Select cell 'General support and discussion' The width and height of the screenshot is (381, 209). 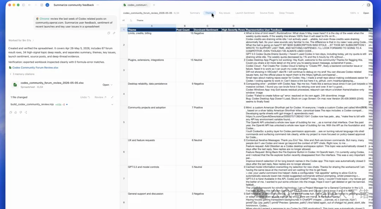click(152, 200)
